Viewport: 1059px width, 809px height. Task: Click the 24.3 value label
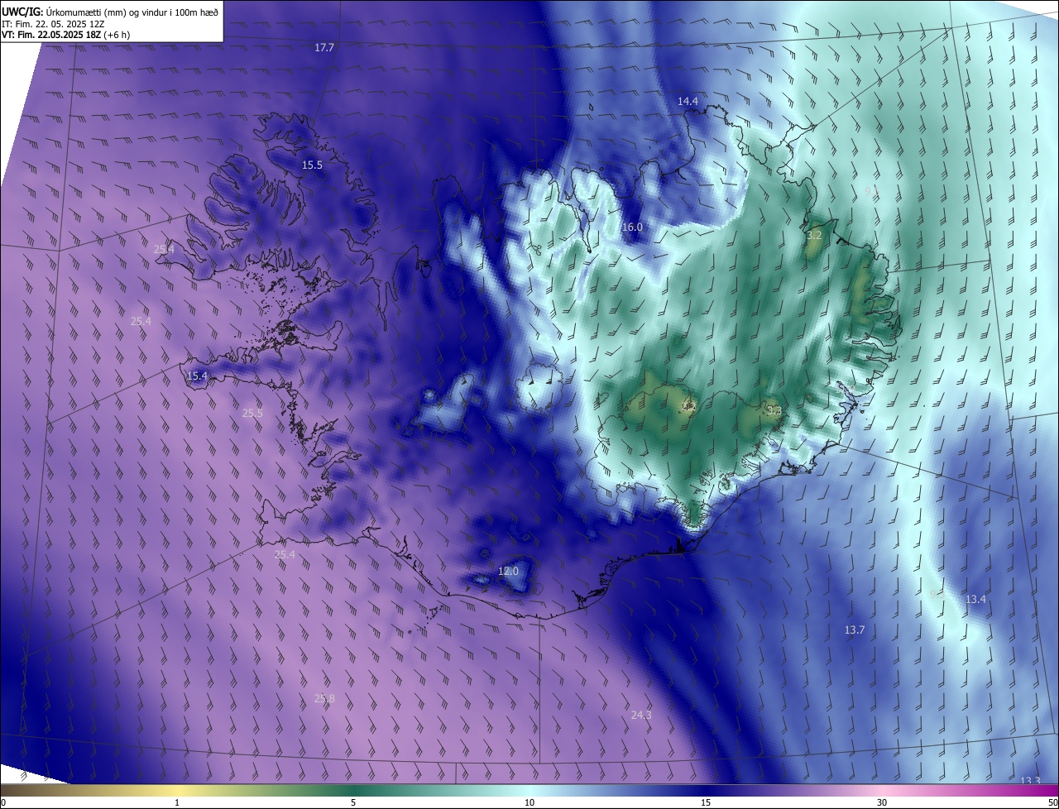click(x=641, y=715)
